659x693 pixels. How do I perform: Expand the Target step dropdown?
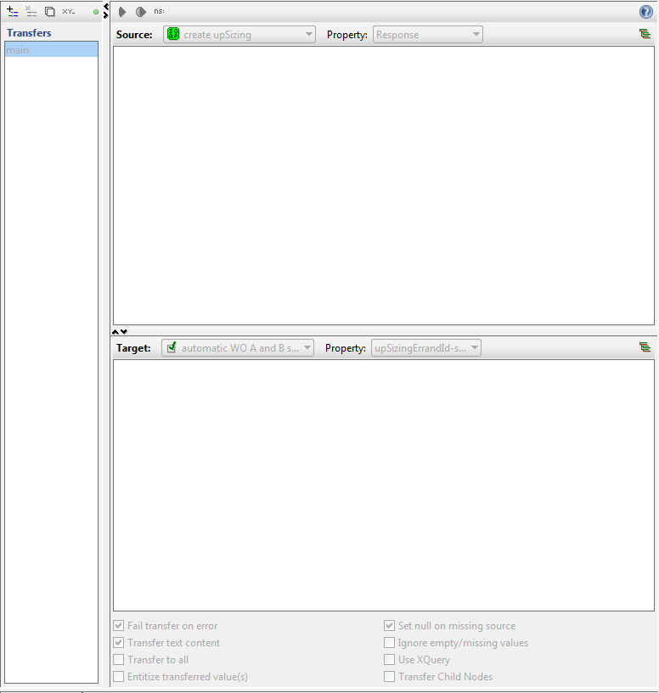[x=238, y=348]
